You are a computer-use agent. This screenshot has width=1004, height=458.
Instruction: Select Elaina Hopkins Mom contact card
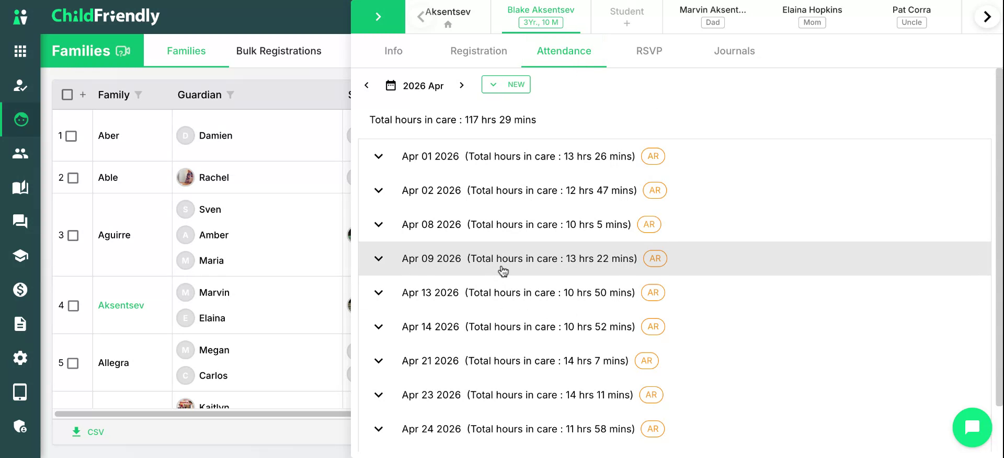tap(812, 16)
